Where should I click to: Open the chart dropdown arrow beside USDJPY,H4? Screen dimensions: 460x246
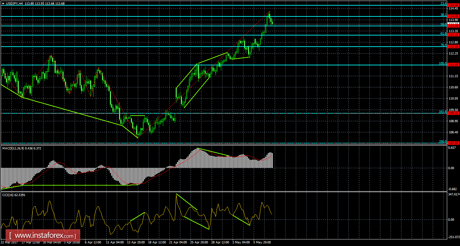point(3,3)
